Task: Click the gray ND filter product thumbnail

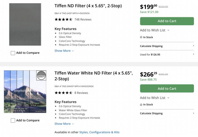Action: click(25, 24)
